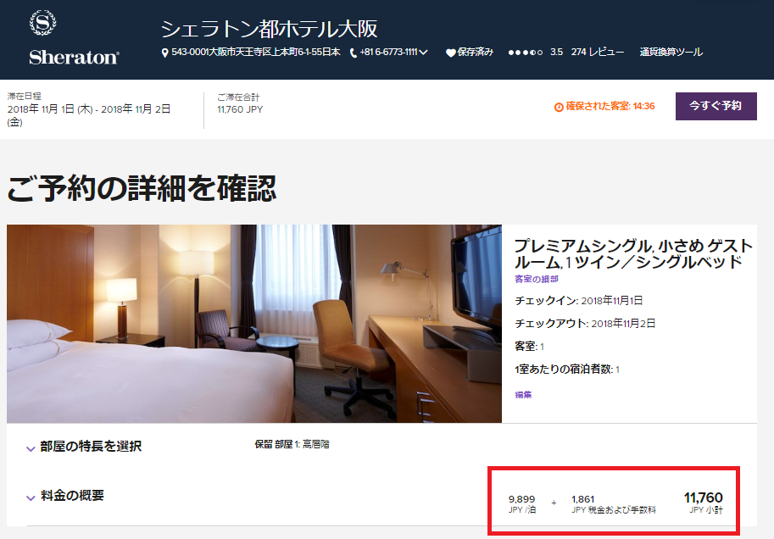Click 9,899 JPY/泊 rate
Screen dimensions: 774x539
tap(521, 504)
